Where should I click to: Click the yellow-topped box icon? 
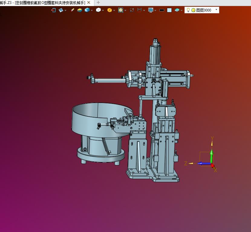80,10
